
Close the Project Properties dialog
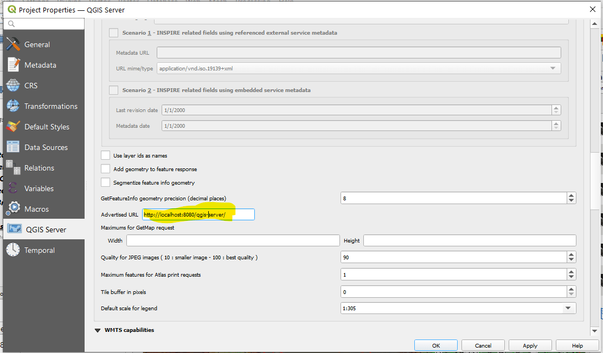tap(593, 9)
